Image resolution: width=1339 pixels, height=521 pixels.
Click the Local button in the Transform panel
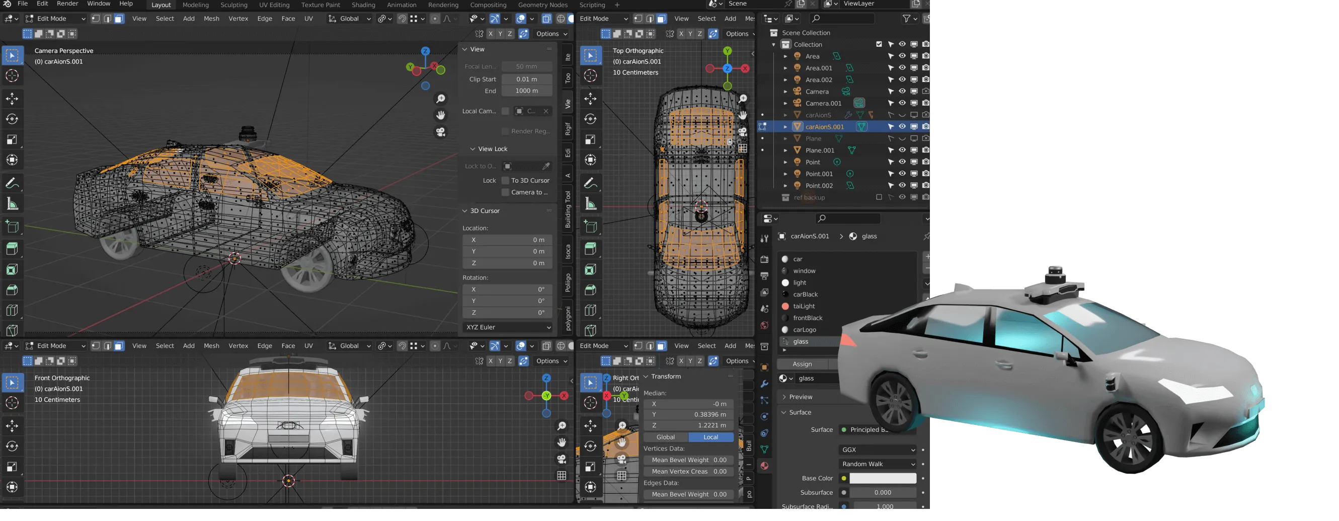[x=710, y=437]
